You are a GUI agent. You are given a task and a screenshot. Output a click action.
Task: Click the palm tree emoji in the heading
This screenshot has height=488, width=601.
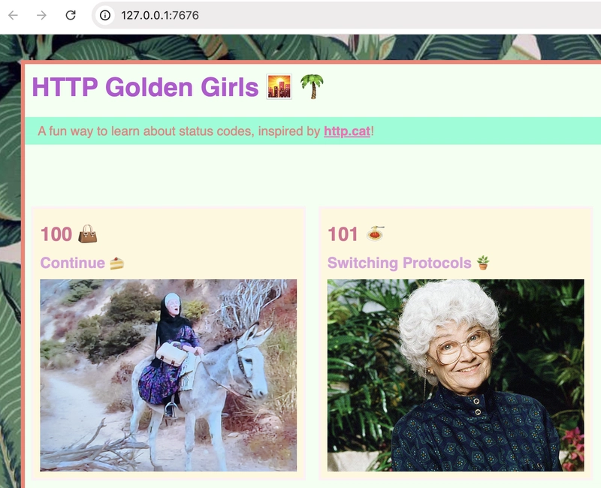[x=312, y=86]
